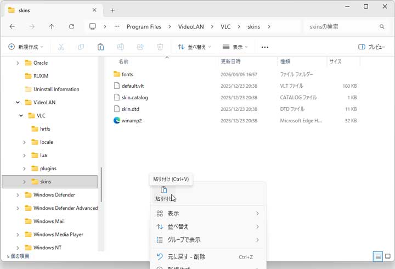Expand the Windows Defender folder

[18, 195]
